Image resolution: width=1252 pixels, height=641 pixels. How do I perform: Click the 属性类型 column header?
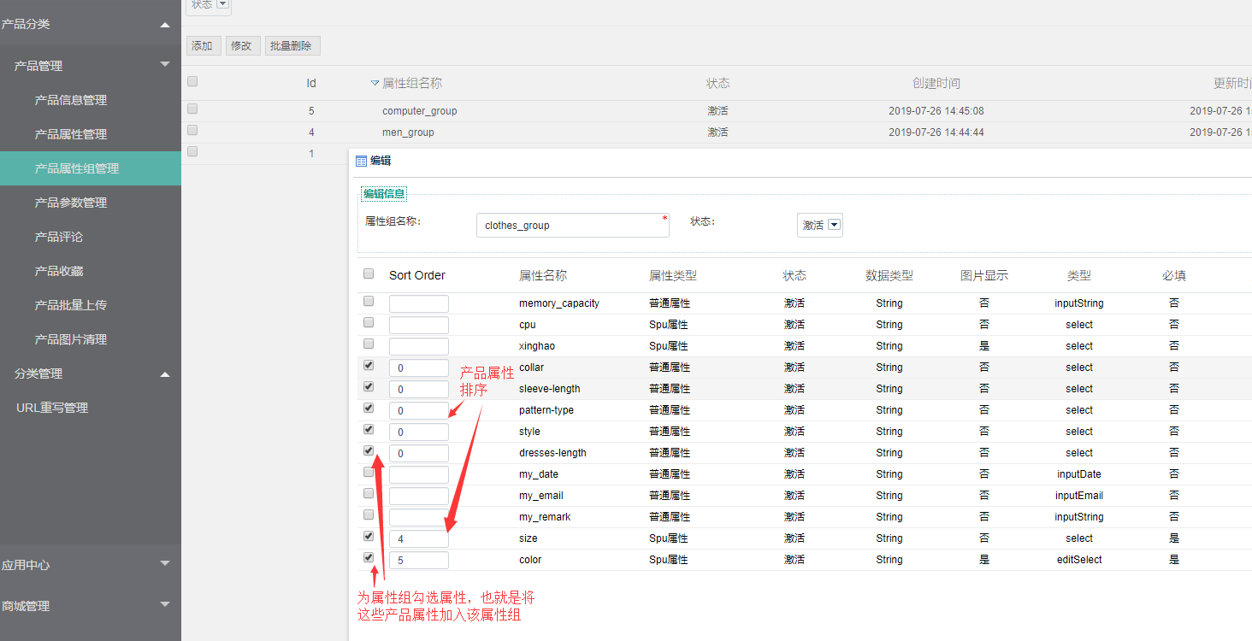[673, 275]
